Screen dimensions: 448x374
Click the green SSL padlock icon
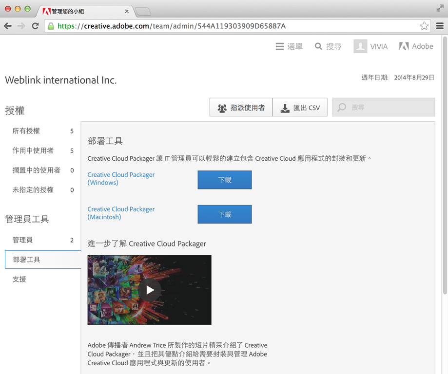51,26
